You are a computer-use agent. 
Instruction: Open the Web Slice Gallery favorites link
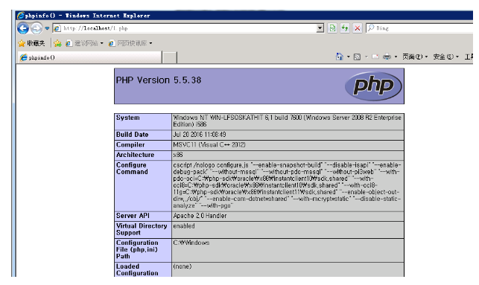[x=130, y=43]
